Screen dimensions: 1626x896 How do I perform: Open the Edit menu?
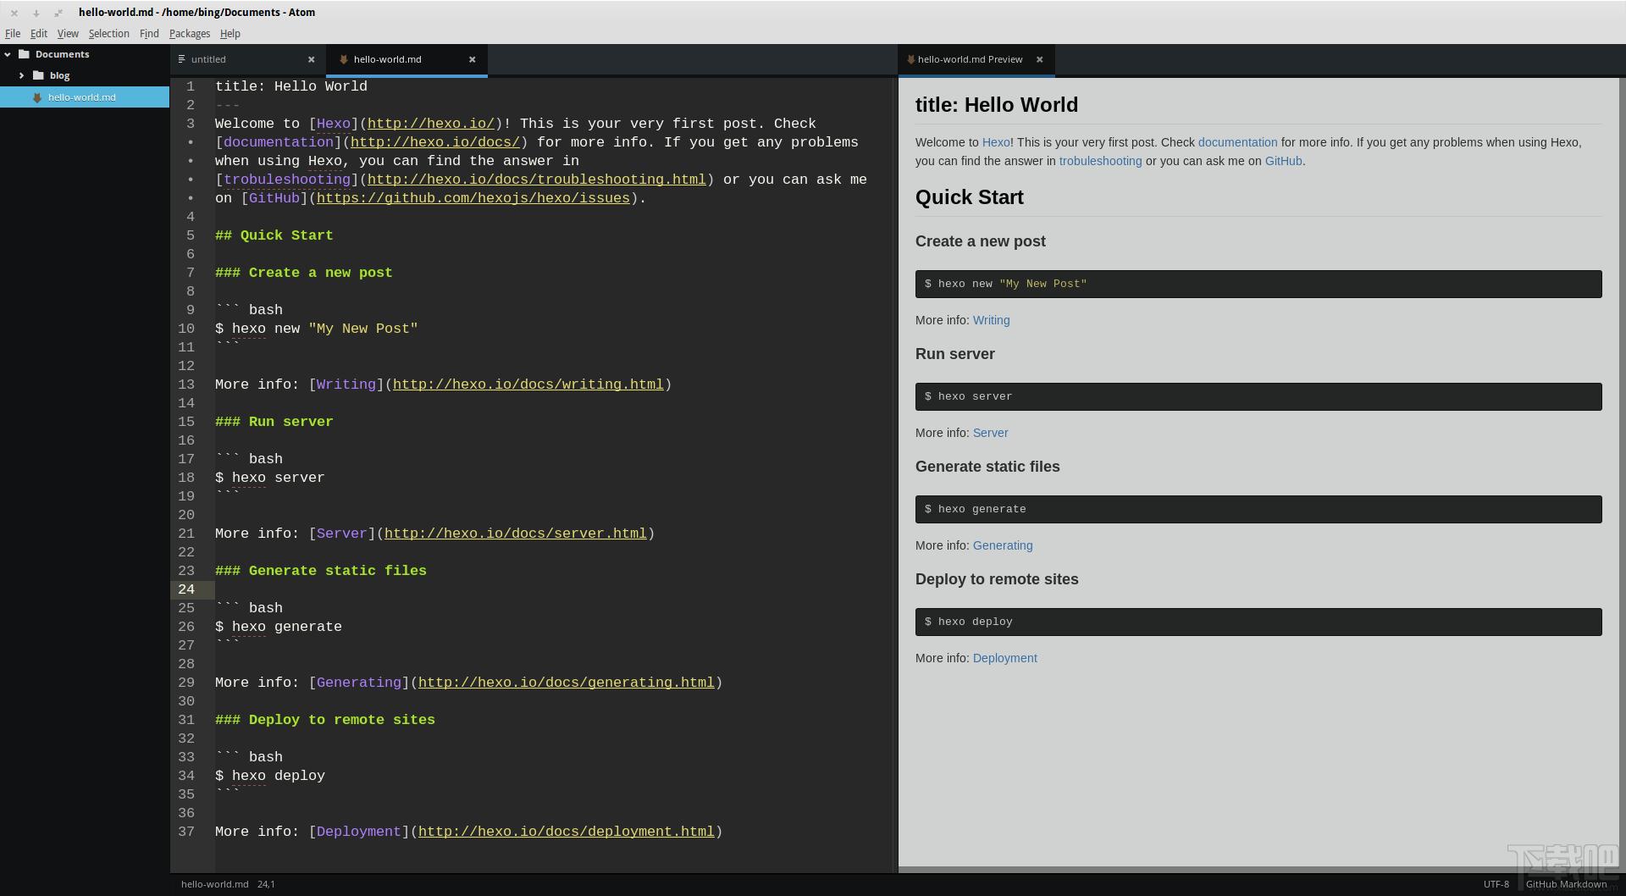[x=39, y=34]
